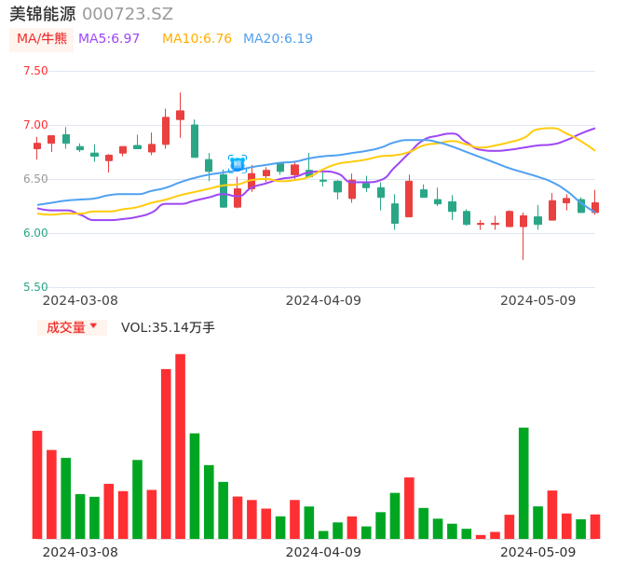Select the blue MA20:6.19 legend label
Viewport: 639px width, 565px height.
point(278,39)
